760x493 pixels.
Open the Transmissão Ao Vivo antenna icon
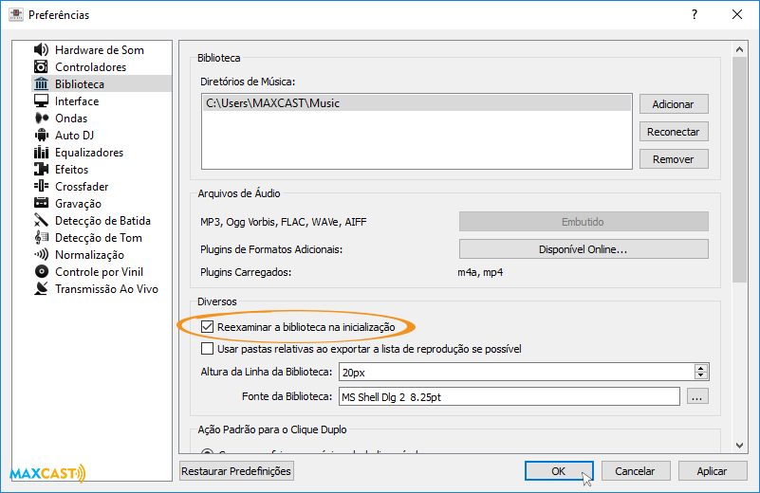[x=41, y=289]
